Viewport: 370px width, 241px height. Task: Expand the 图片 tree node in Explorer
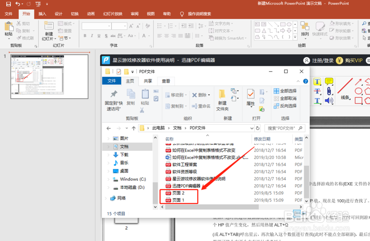coord(108,138)
